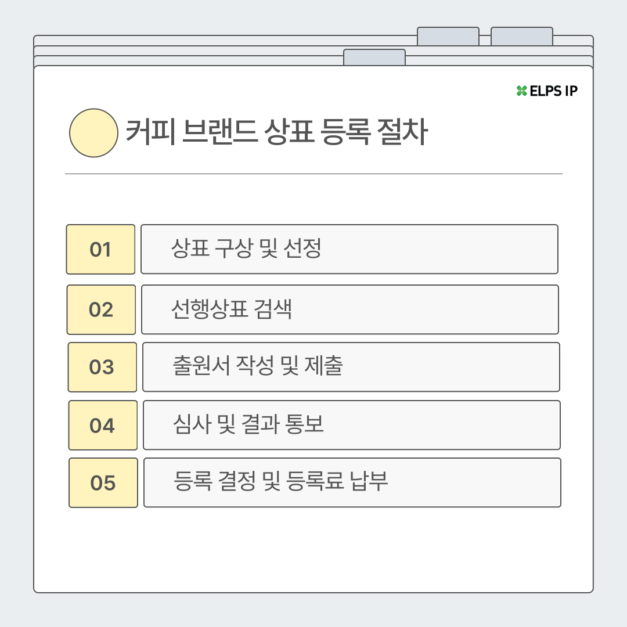The image size is (627, 627).
Task: Click the horizontal divider under the title
Action: (313, 174)
